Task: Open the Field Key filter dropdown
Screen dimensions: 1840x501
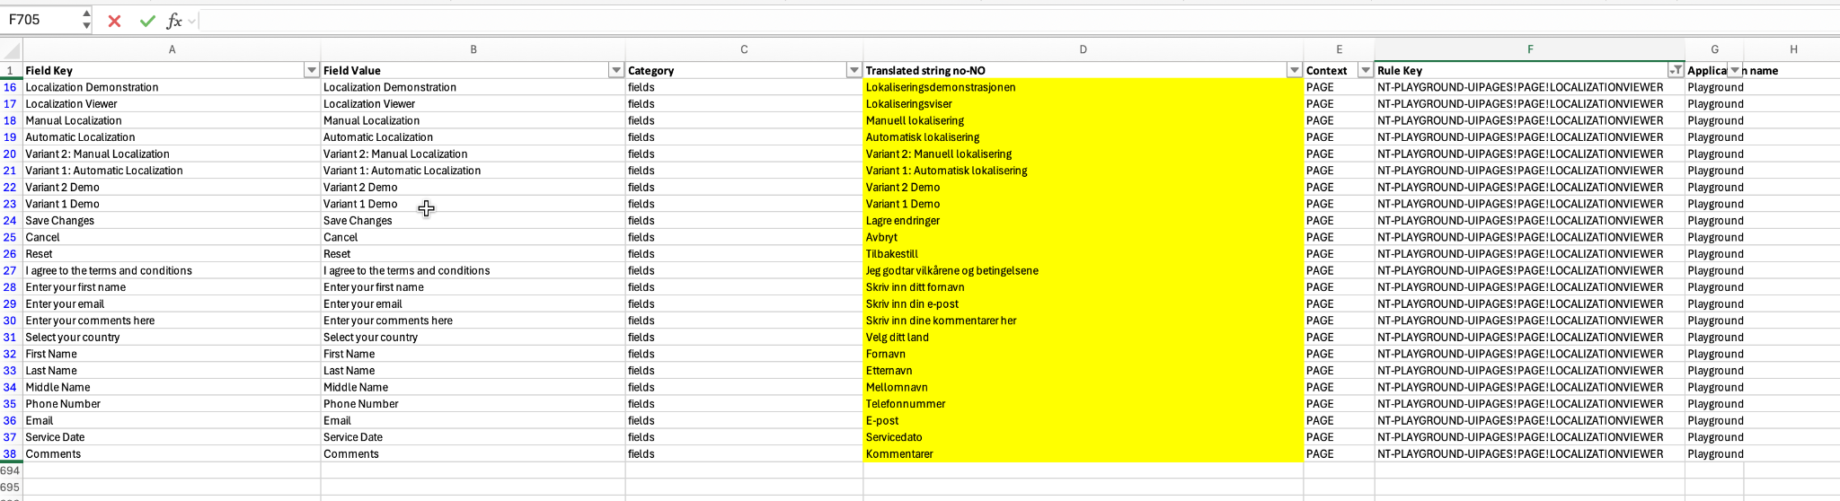Action: coord(312,70)
